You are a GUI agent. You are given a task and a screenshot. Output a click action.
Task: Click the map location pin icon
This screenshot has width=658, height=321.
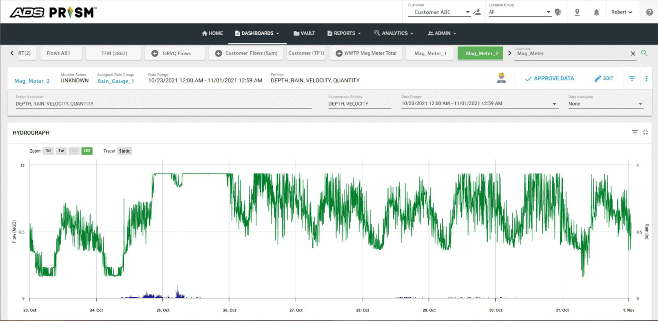[577, 12]
